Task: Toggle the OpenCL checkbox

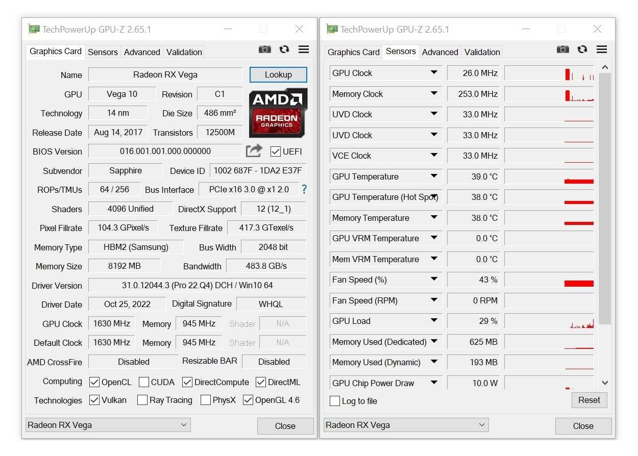Action: [x=94, y=382]
